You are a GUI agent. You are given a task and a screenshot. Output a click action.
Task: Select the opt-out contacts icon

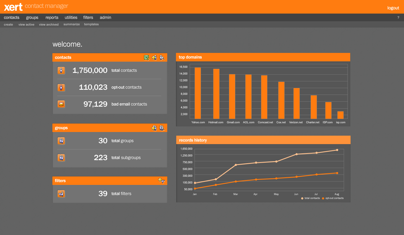pos(61,87)
